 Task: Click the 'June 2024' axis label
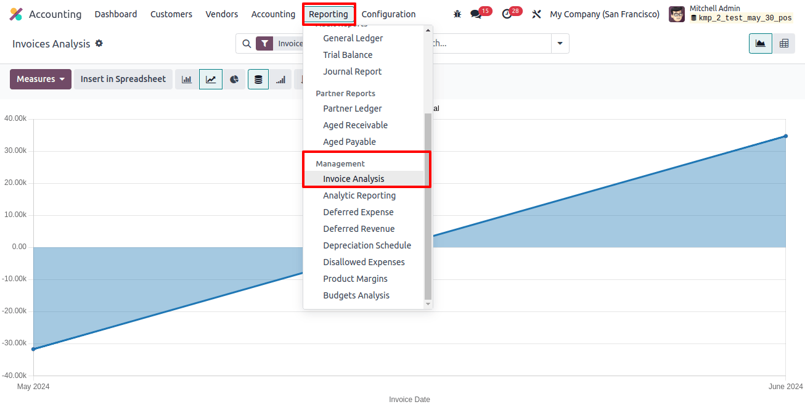pos(786,387)
